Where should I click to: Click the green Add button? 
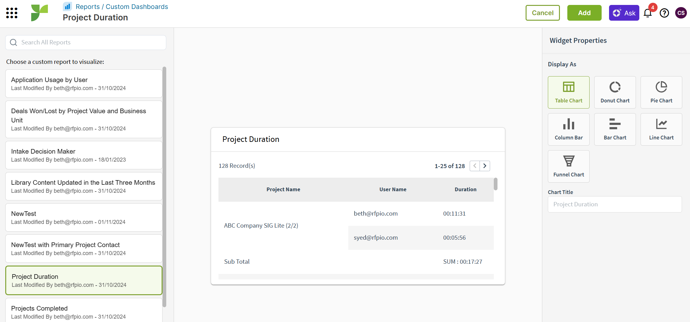click(584, 13)
